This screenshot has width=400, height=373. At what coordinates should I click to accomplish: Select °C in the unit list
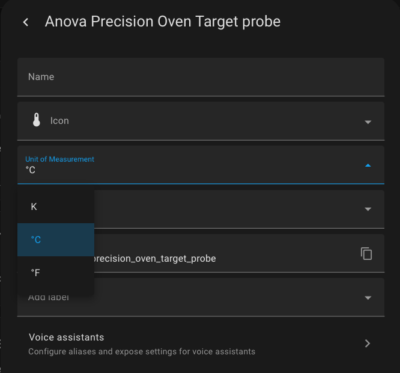click(x=56, y=239)
